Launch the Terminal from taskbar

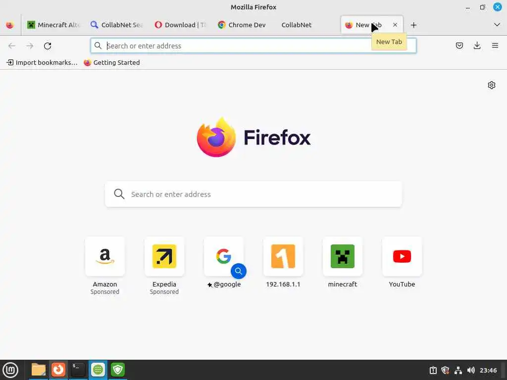(x=78, y=370)
